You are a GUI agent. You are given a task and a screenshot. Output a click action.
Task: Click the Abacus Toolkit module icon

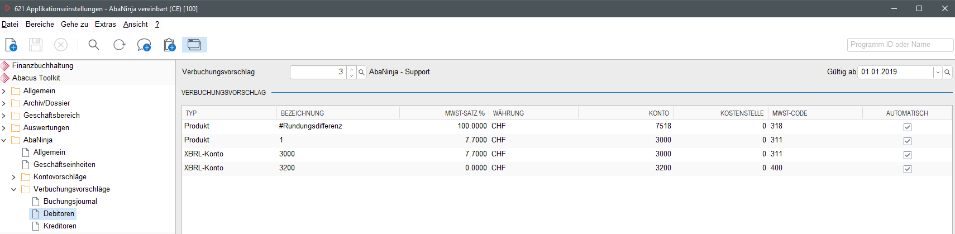(x=6, y=78)
